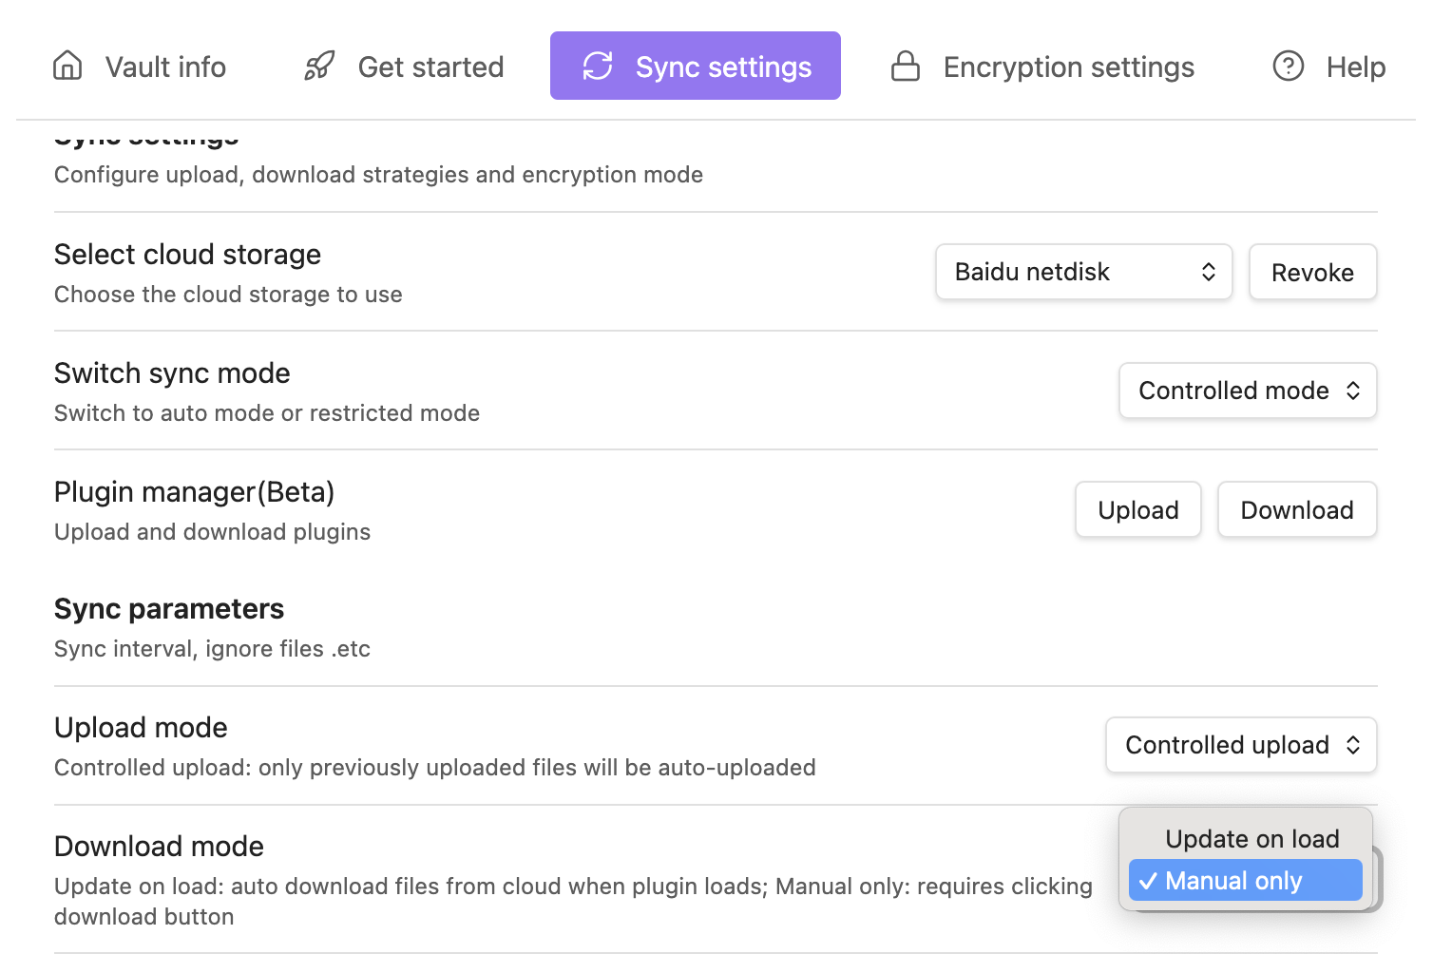
Task: Open the Controlled upload mode dropdown
Action: pyautogui.click(x=1240, y=745)
